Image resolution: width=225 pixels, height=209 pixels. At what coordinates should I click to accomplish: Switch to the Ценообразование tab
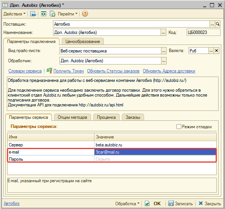tap(83, 41)
